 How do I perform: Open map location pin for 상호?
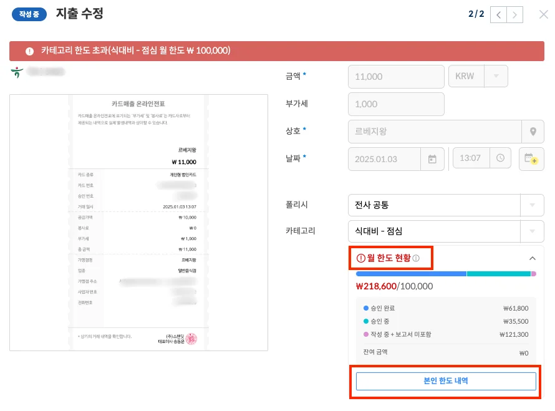[533, 132]
